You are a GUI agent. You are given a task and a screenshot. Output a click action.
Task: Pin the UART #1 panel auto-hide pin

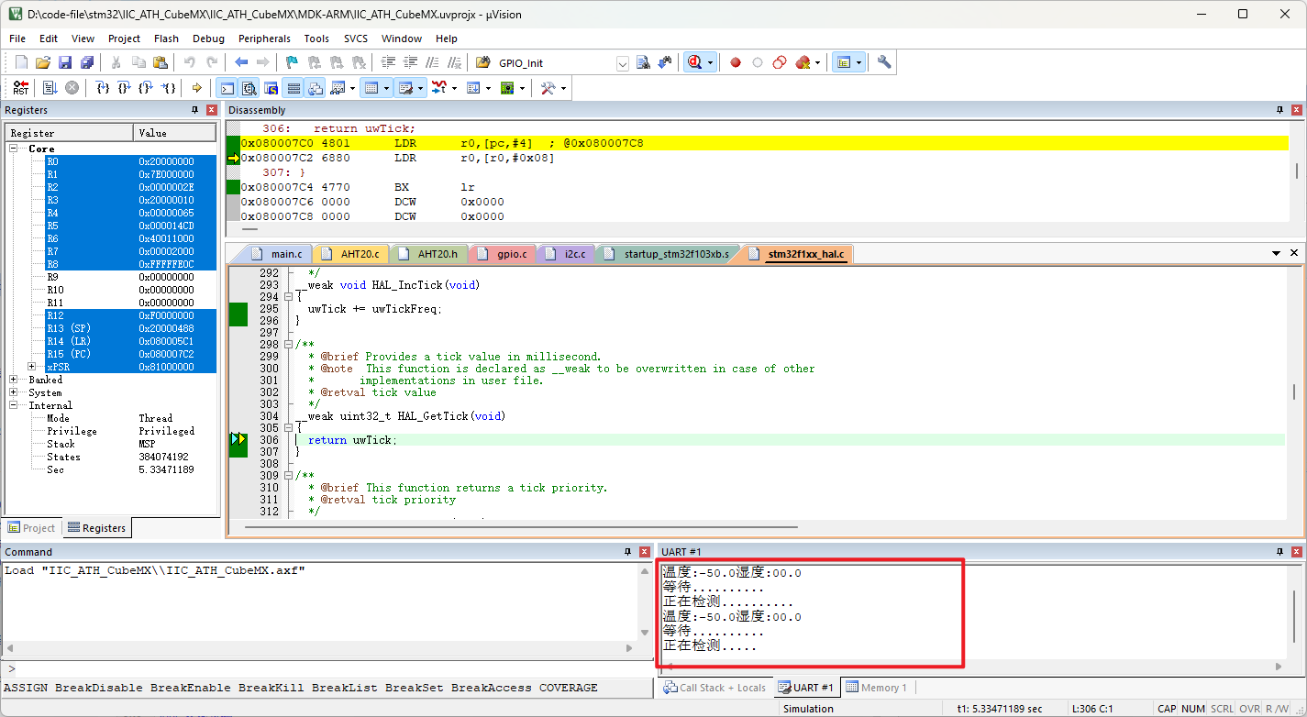click(x=1280, y=551)
